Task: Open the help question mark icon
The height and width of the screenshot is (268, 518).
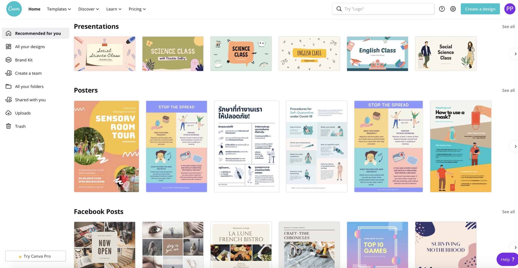Action: click(x=442, y=9)
